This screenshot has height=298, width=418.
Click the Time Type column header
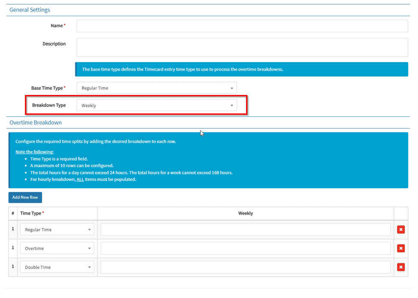click(x=32, y=213)
